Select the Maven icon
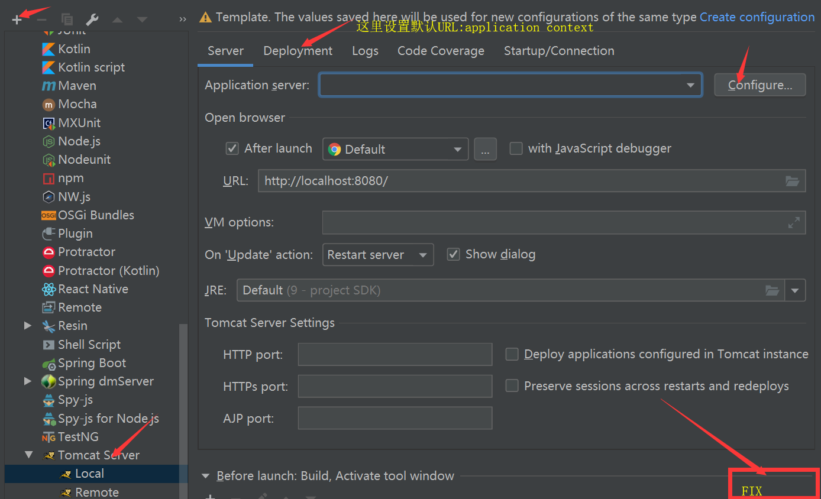 pos(49,86)
